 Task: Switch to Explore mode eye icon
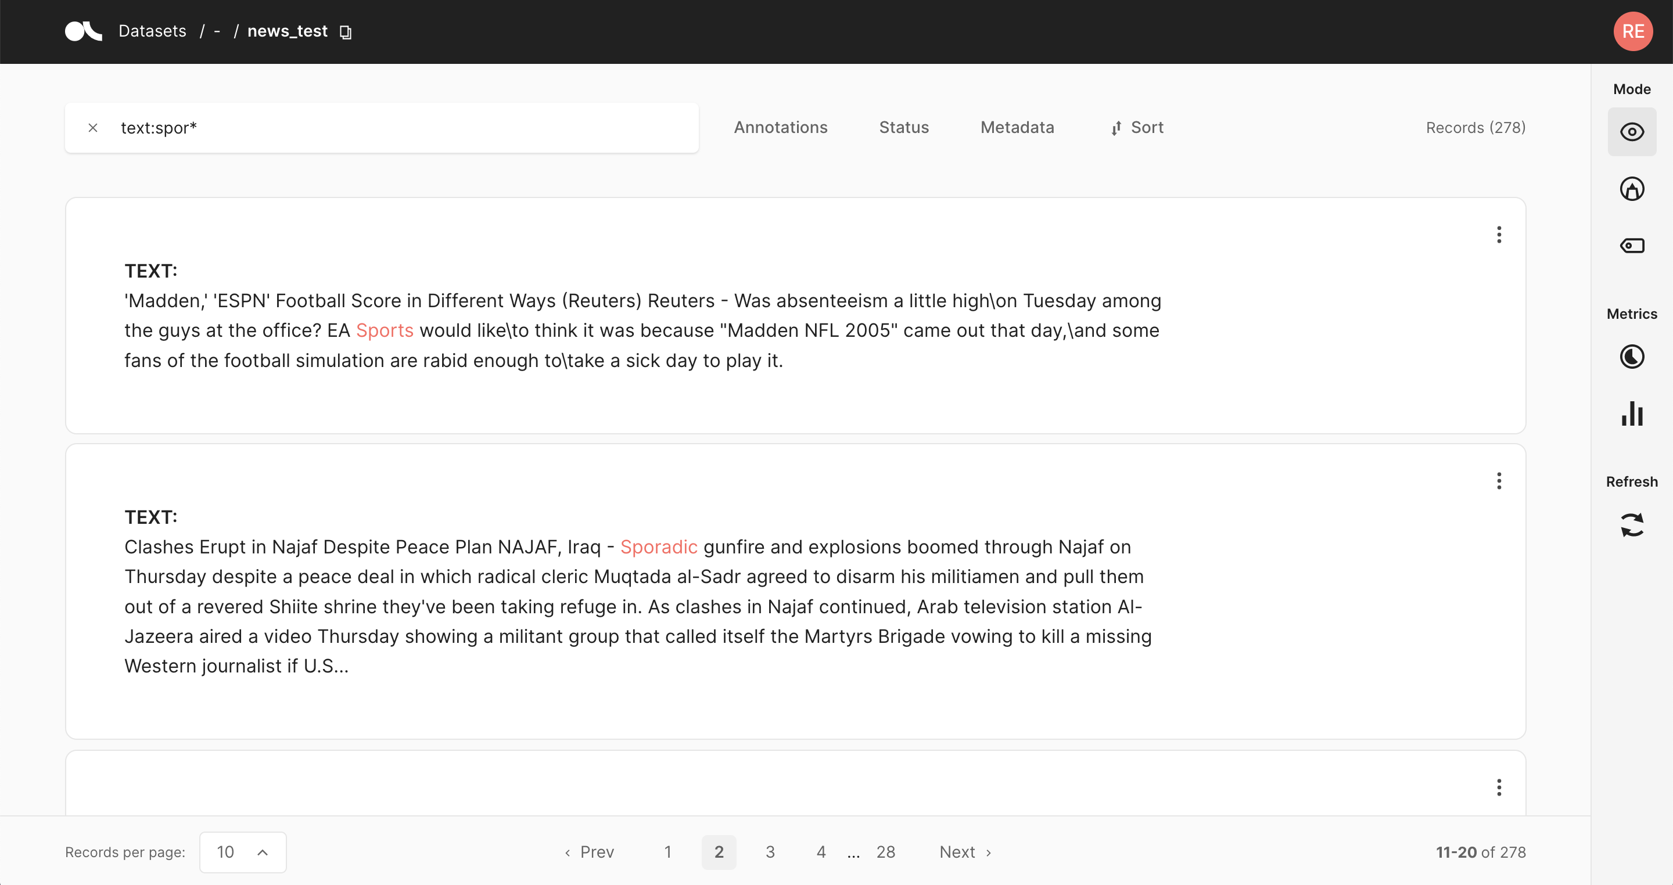pos(1631,132)
